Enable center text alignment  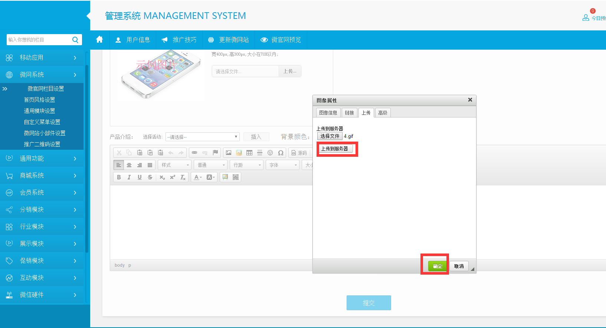(x=129, y=165)
